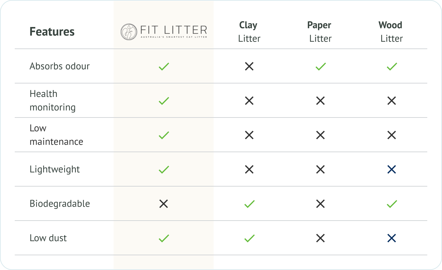442x270 pixels.
Task: Click Fit Litter's Absorbs odour checkmark
Action: [164, 66]
